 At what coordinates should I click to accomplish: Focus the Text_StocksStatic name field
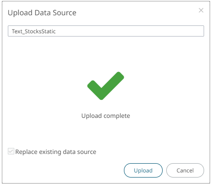coord(106,31)
